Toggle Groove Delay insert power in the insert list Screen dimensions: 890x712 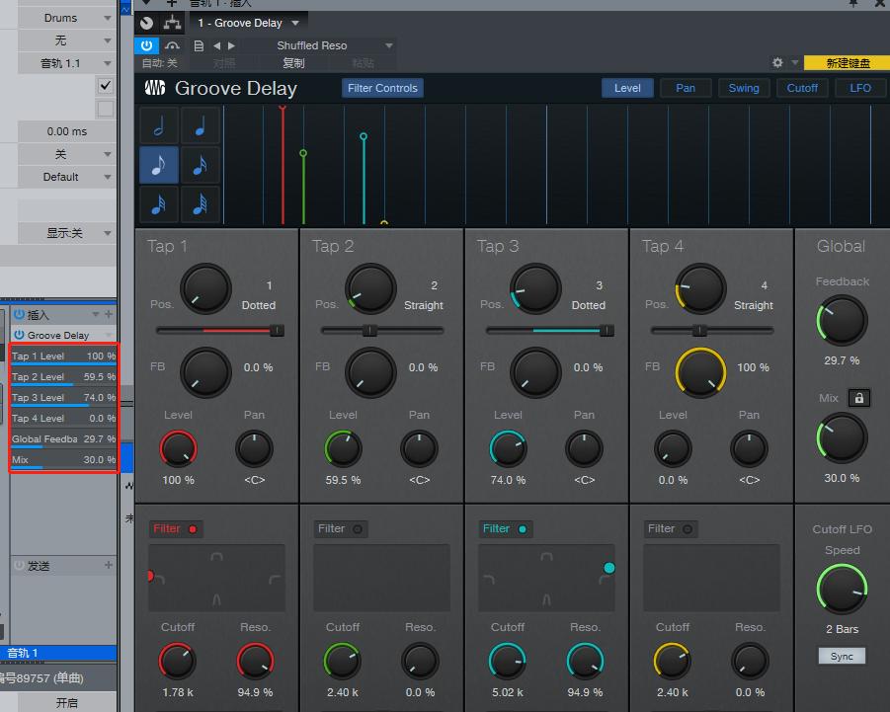click(19, 335)
